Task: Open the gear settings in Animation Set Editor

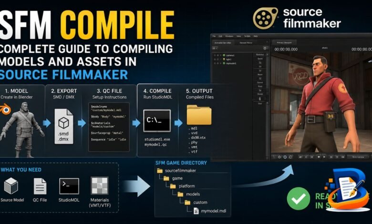Action: click(x=265, y=48)
